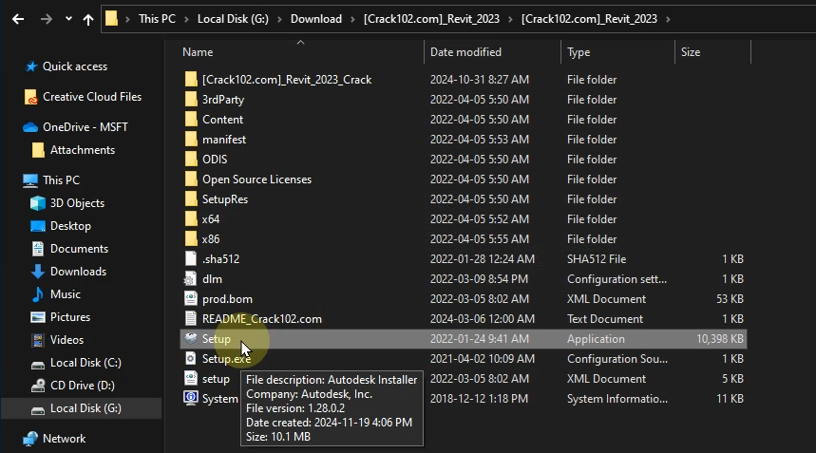Expand the chevron after Download breadcrumb

(351, 19)
